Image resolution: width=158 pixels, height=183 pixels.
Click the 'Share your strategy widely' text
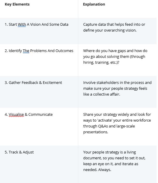click(117, 123)
